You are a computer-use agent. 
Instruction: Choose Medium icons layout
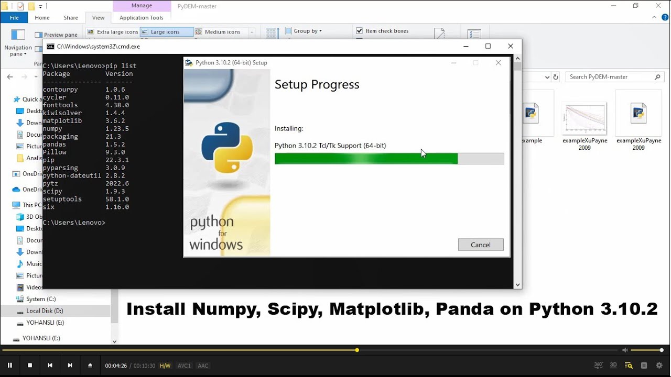218,32
